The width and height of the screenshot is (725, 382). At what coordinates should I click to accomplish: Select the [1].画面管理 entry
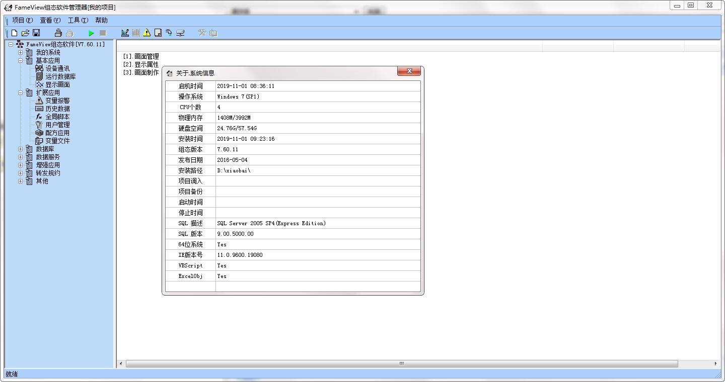point(141,56)
